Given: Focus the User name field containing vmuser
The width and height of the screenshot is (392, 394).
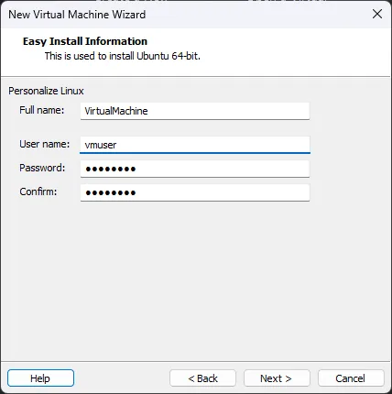Looking at the screenshot, I should pyautogui.click(x=195, y=145).
